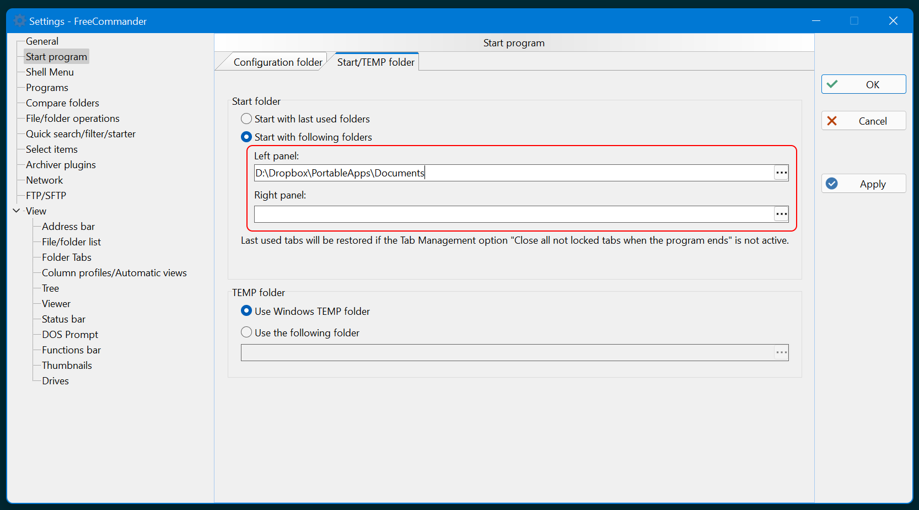The image size is (919, 510).
Task: Click the browse button for Right panel path
Action: pyautogui.click(x=781, y=214)
